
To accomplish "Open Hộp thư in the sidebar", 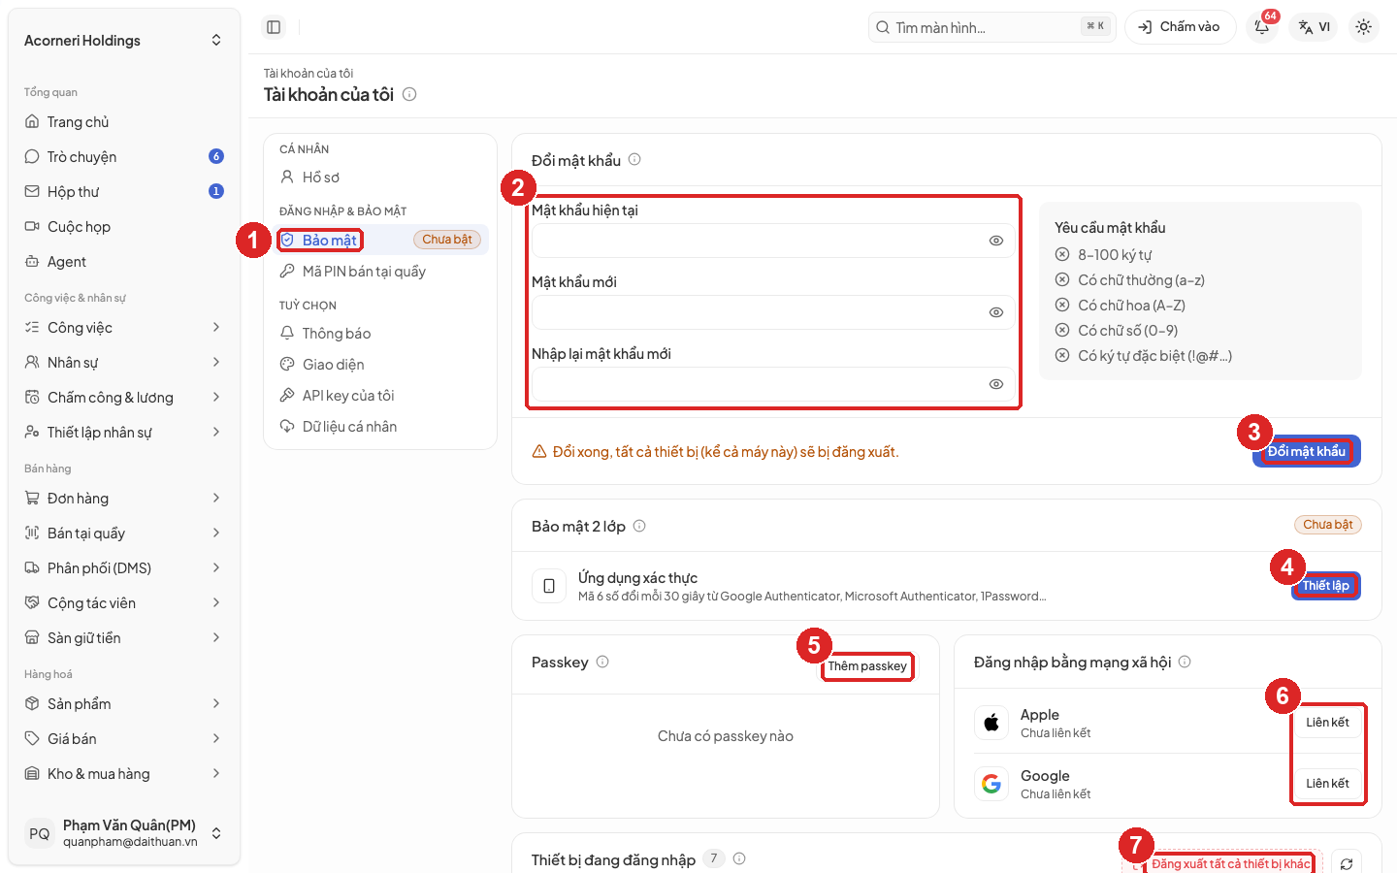I will (x=124, y=191).
